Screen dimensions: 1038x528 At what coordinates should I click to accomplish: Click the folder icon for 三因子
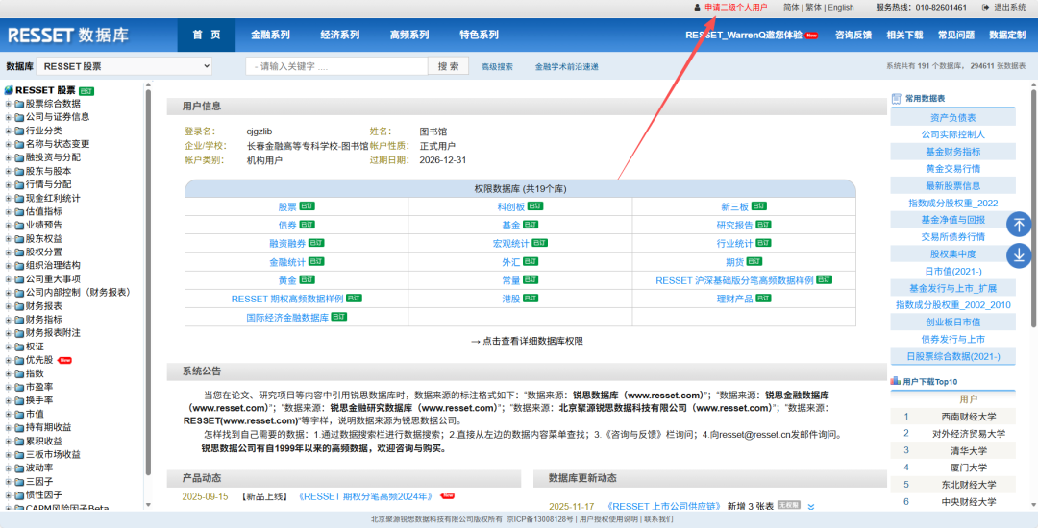(19, 482)
